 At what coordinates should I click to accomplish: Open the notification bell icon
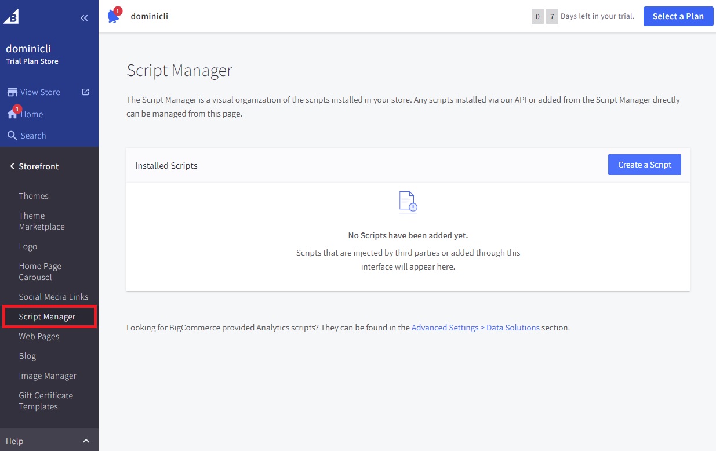pyautogui.click(x=114, y=16)
